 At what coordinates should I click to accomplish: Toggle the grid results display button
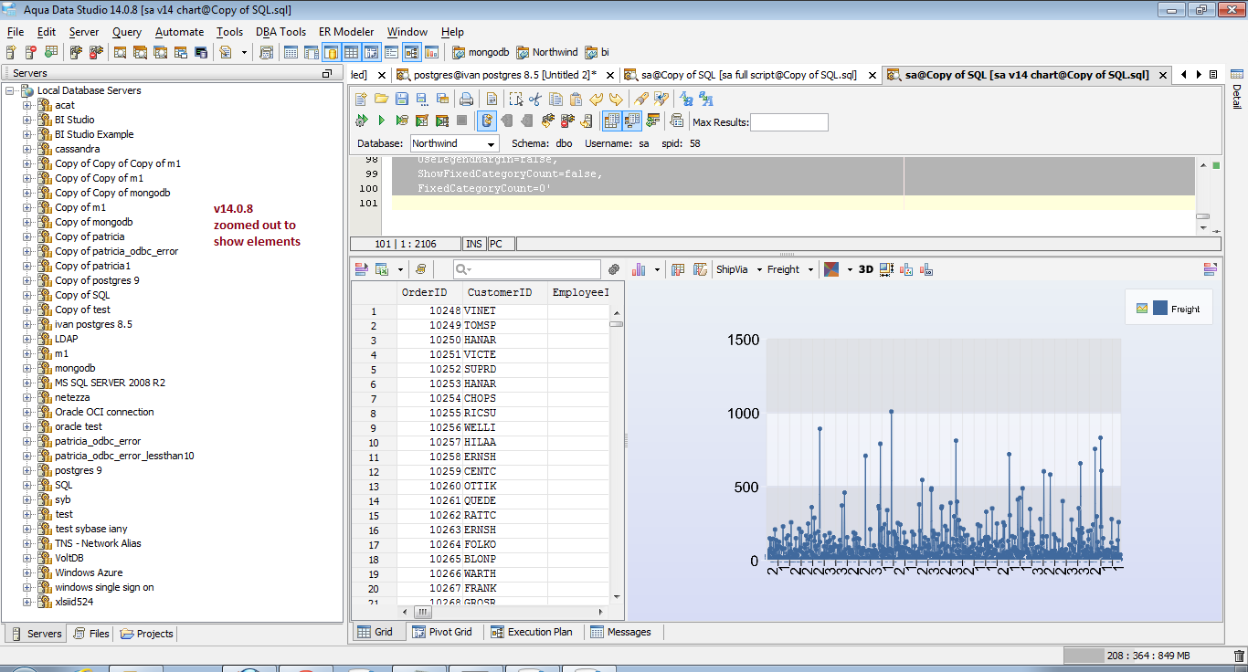click(612, 121)
